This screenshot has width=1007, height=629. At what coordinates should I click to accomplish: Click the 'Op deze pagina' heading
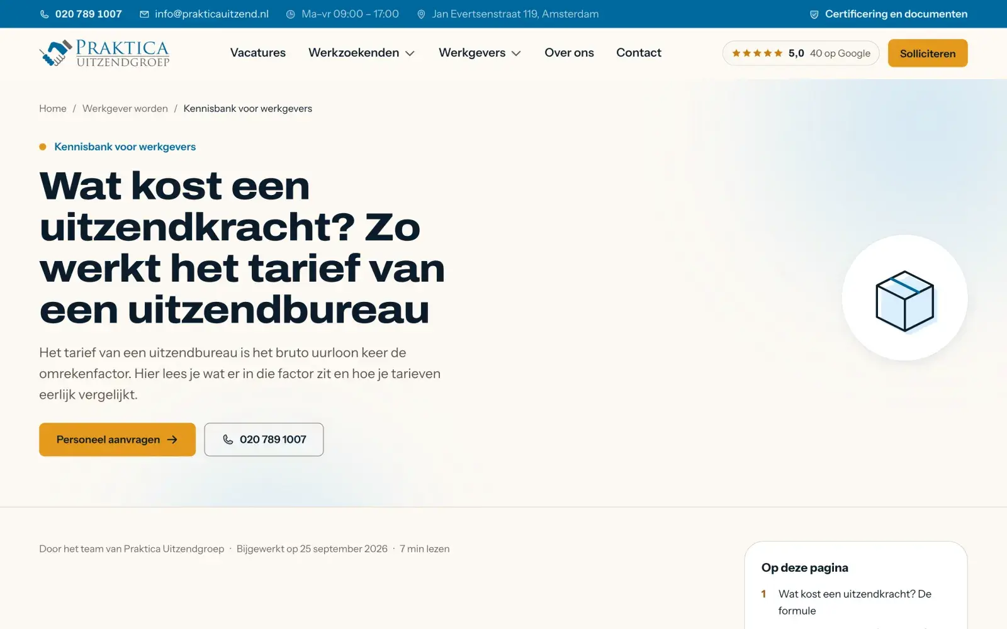(805, 567)
